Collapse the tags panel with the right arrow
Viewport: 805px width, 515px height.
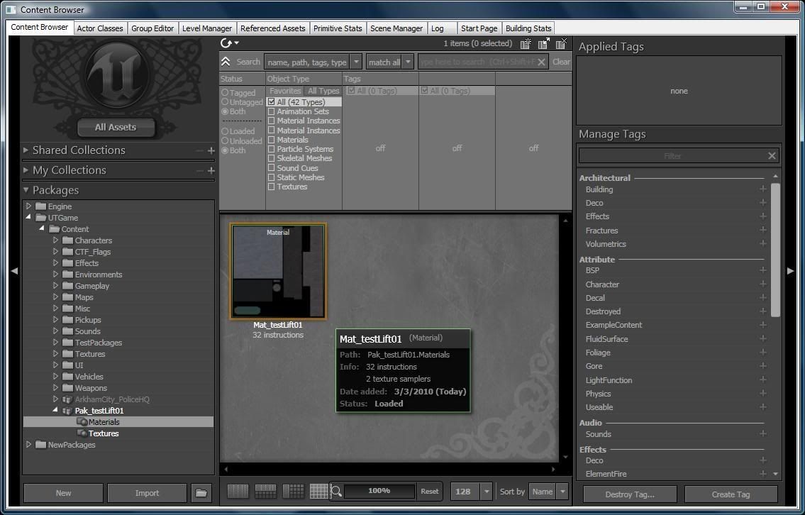click(791, 270)
